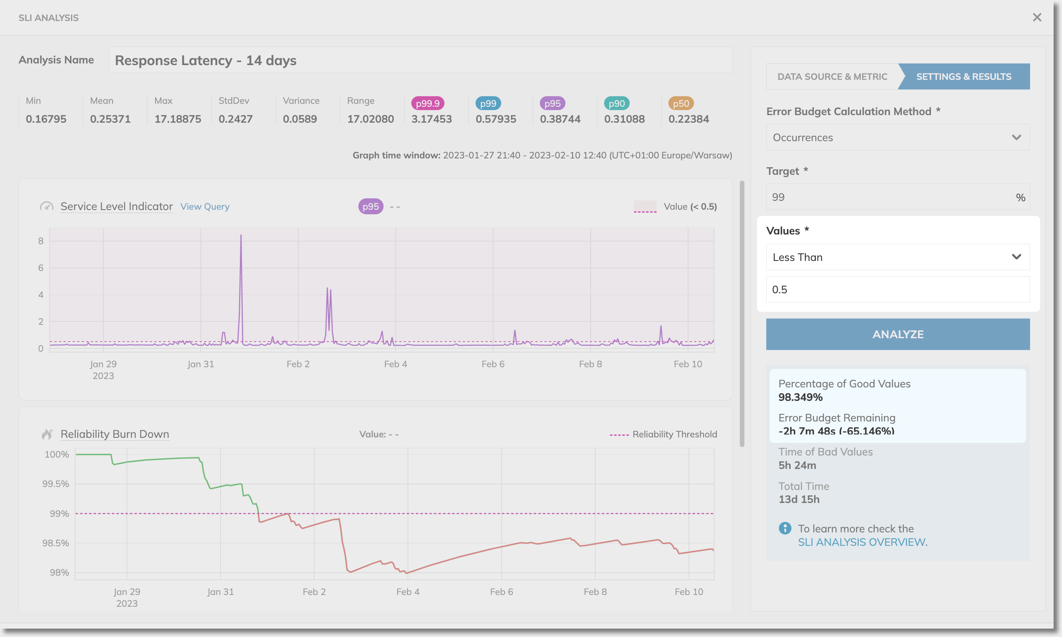Click the p95 value 0.38744
The width and height of the screenshot is (1062, 637).
560,119
